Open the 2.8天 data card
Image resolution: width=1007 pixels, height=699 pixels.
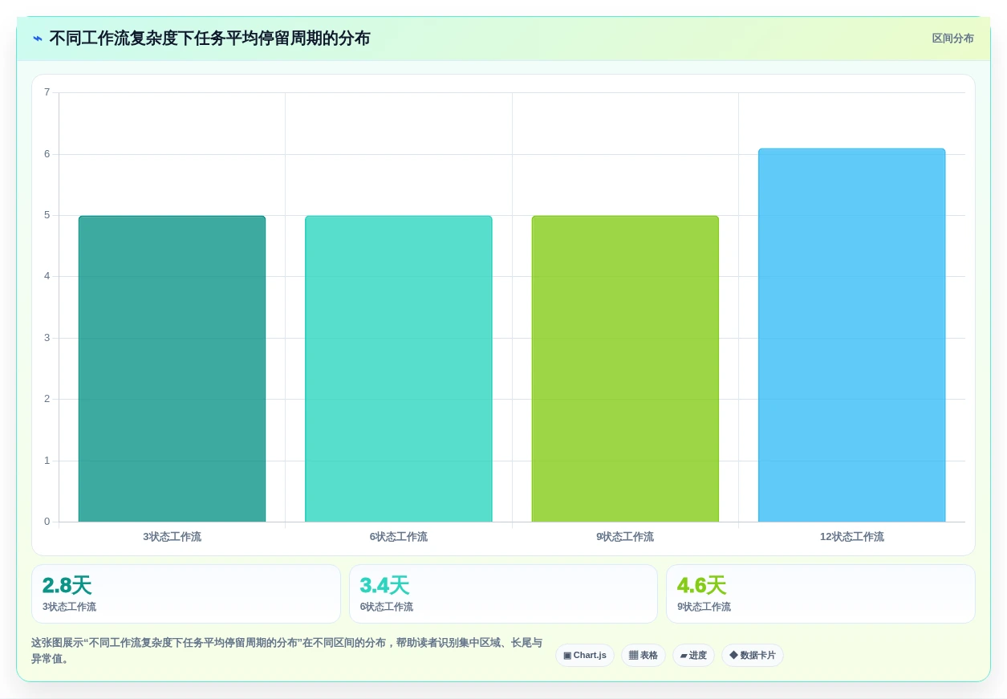pyautogui.click(x=186, y=594)
